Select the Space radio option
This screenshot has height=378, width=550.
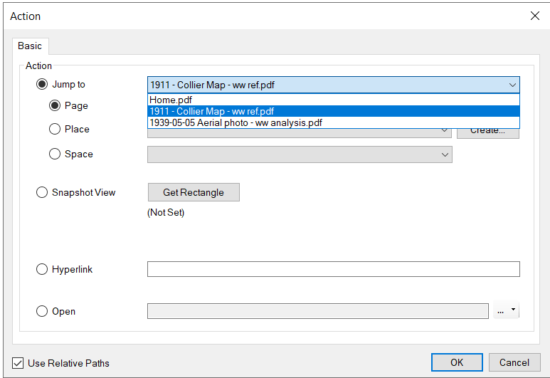click(x=55, y=154)
